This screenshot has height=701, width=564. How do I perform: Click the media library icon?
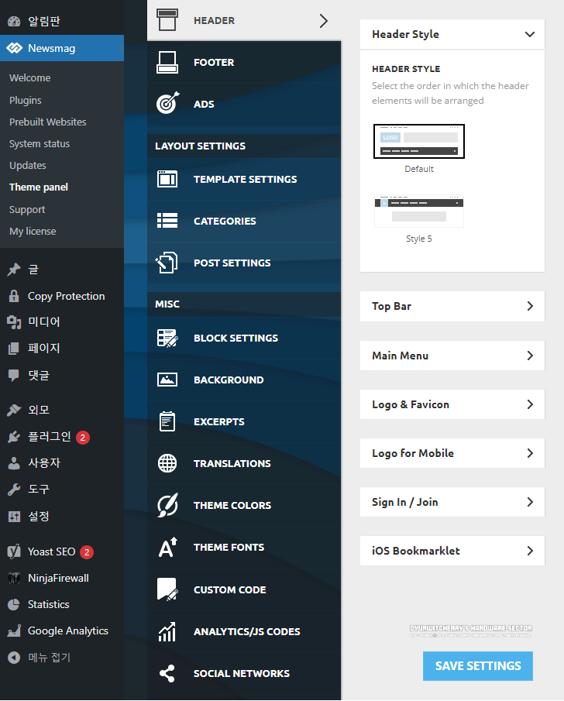pyautogui.click(x=14, y=322)
